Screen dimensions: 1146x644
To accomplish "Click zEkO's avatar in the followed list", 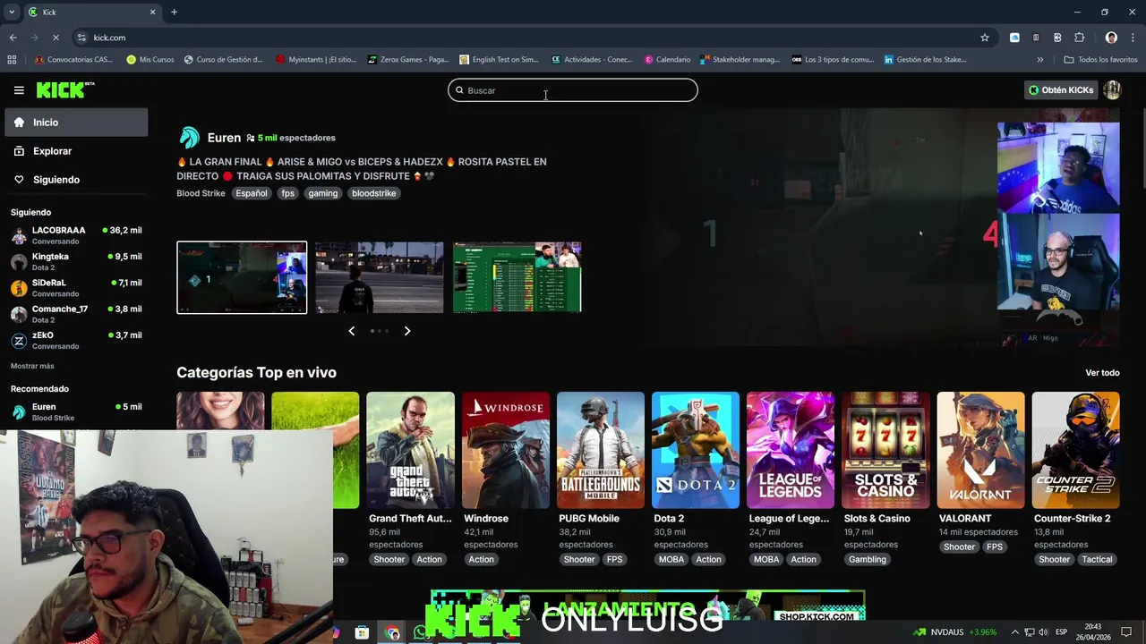I will coord(19,341).
